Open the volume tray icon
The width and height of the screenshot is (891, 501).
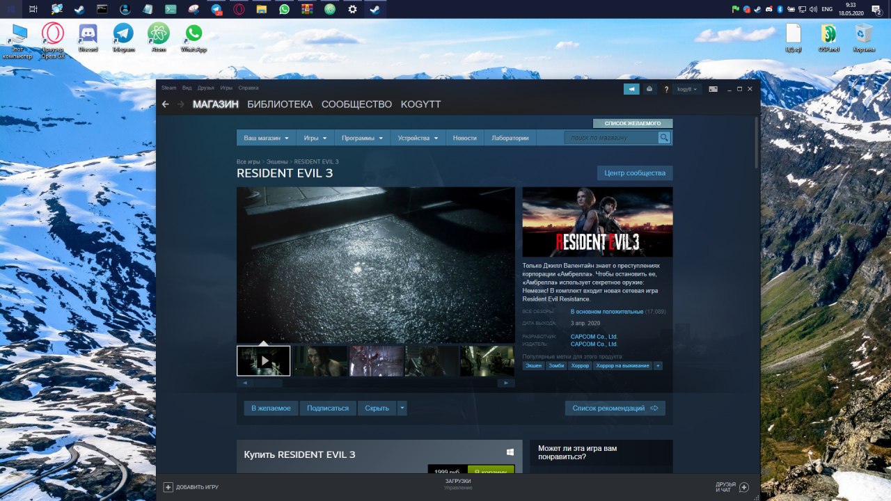812,9
